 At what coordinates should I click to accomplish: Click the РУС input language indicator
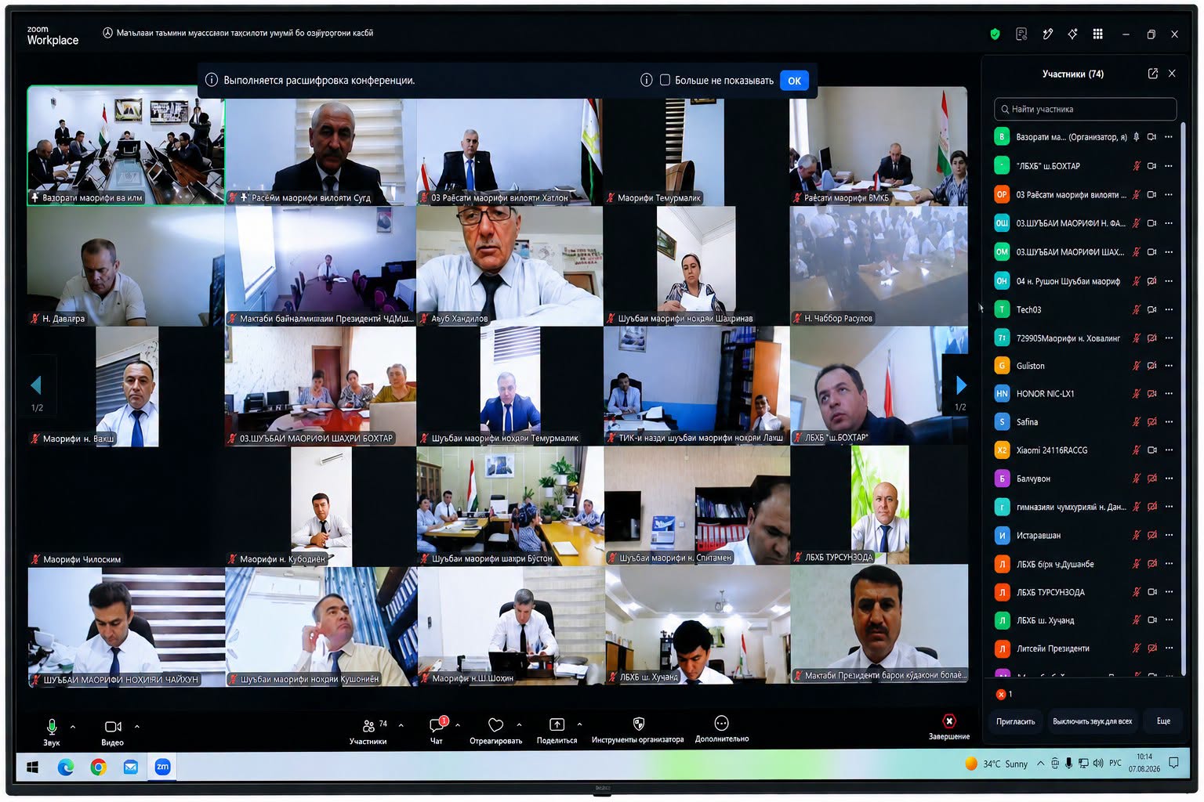[1115, 763]
